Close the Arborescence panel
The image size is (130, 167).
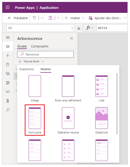pos(71,38)
